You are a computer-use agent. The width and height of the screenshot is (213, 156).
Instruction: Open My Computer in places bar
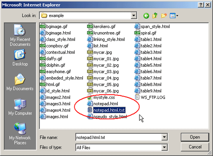(x=20, y=107)
